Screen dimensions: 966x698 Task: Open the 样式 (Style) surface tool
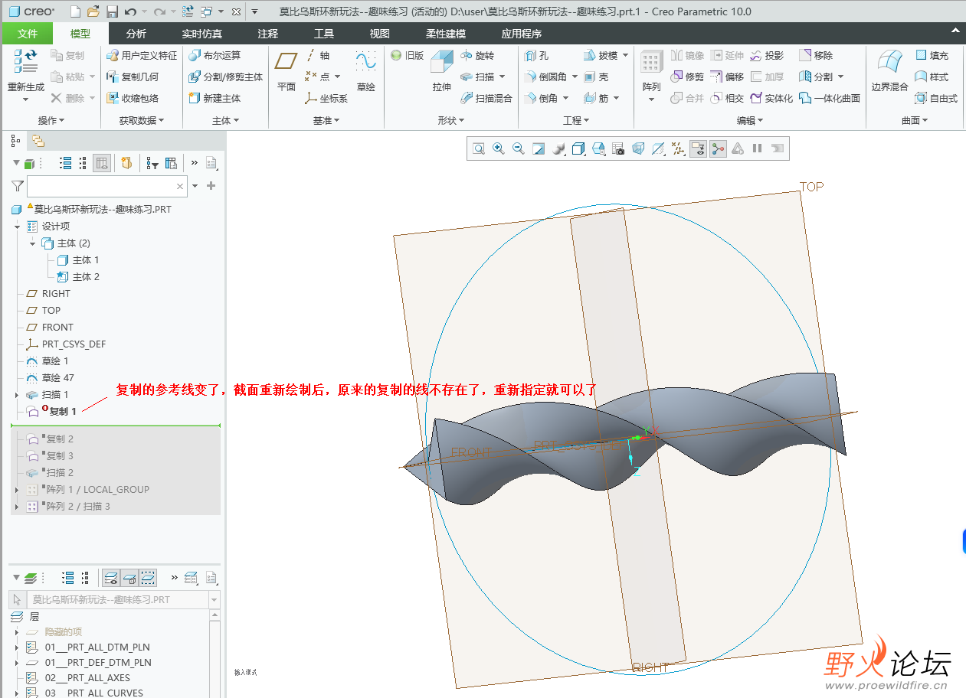coord(932,77)
